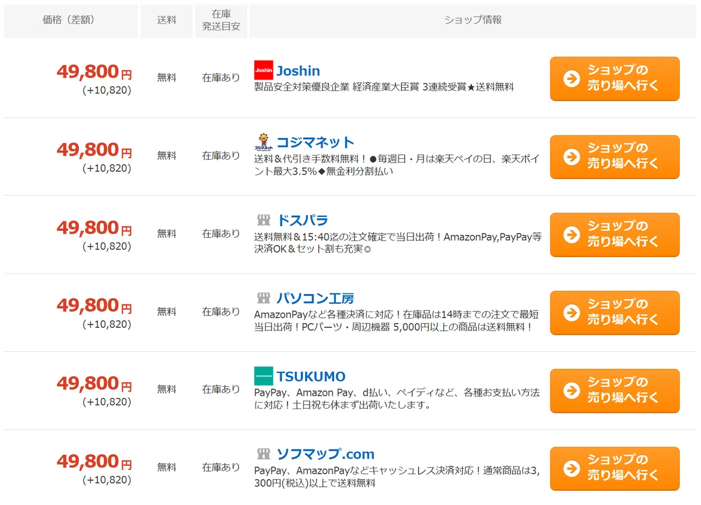
Task: Click 在庫あり stock cell in ドスパラ row
Action: 221,234
